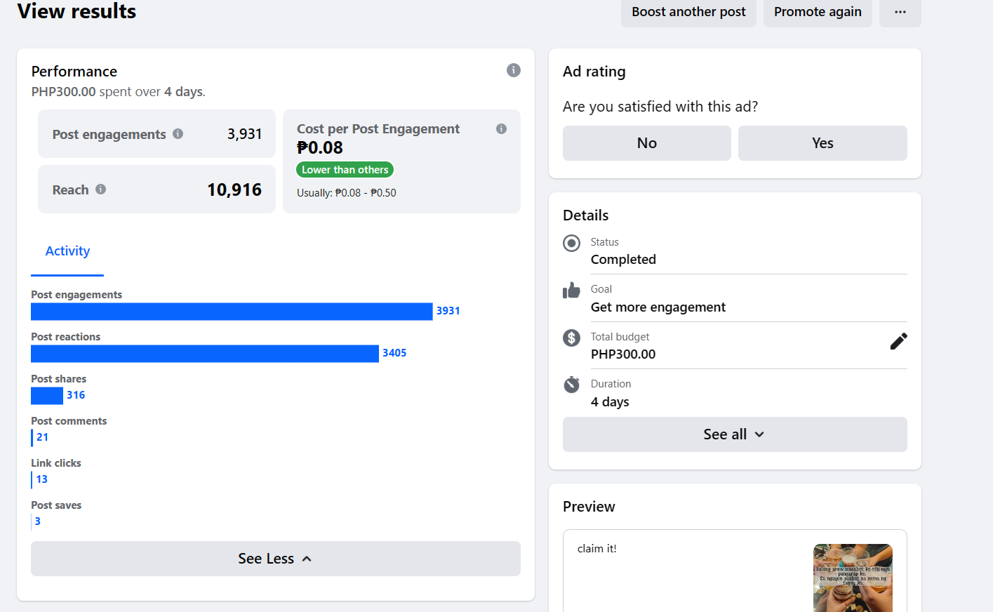Click the thumbs-up Goal icon
The image size is (993, 612).
click(572, 291)
